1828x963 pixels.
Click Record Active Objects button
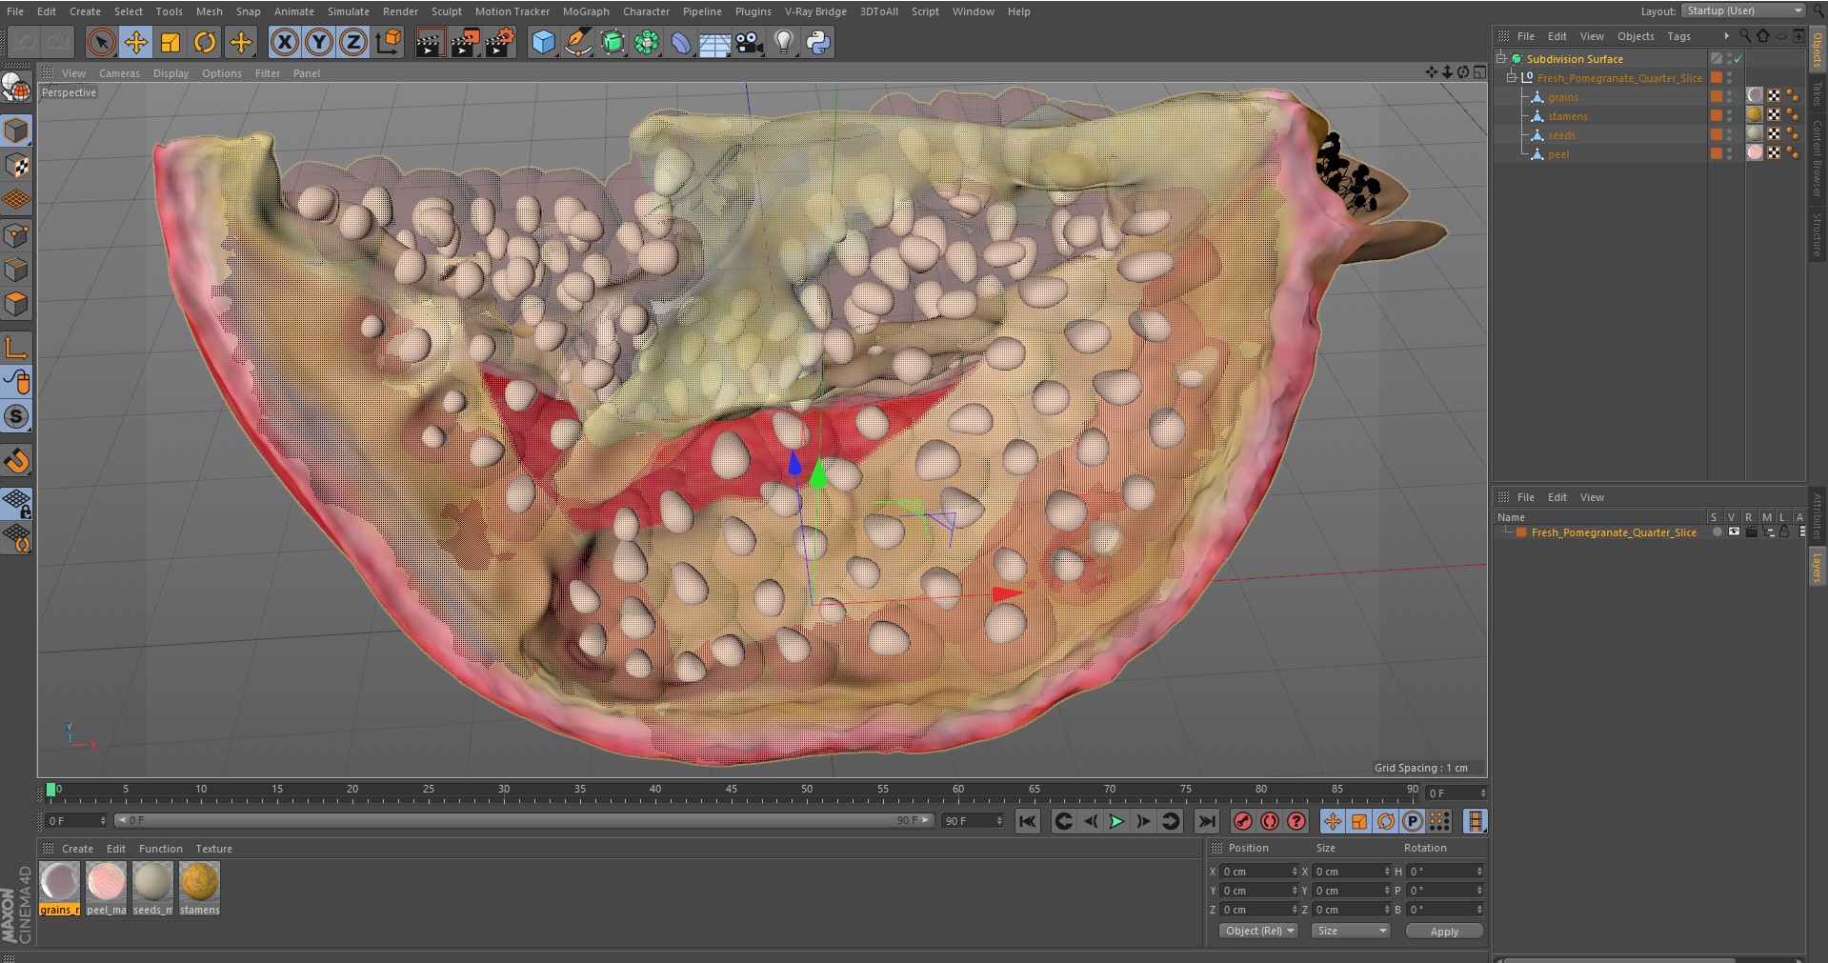1242,821
